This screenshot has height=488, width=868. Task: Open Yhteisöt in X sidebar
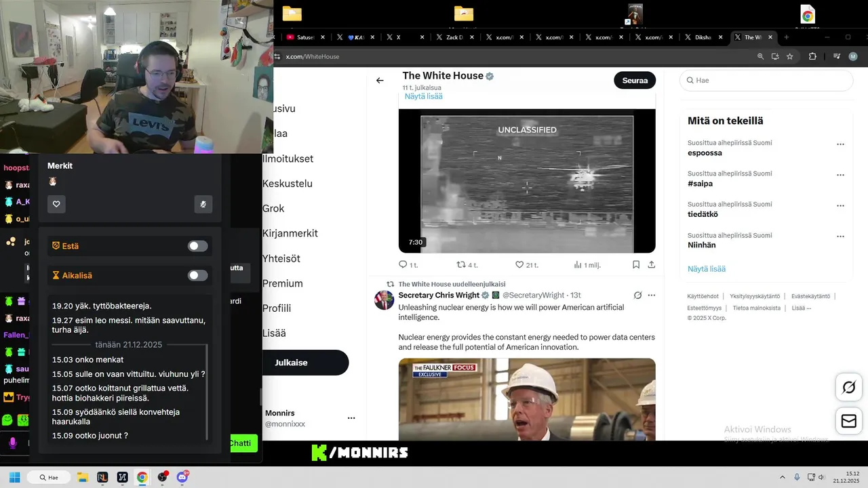281,258
